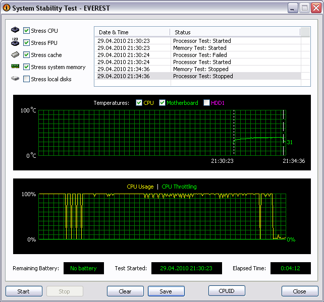Toggle the Stress system memory checkbox
Screen dimensions: 324x302
[x=26, y=67]
